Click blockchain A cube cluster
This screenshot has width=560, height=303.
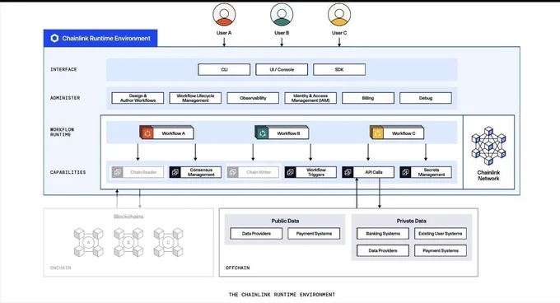(x=89, y=243)
